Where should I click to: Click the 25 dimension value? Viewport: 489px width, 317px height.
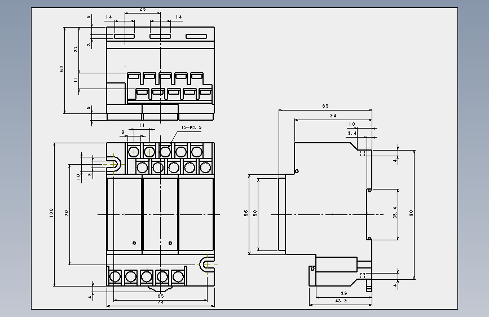(143, 10)
